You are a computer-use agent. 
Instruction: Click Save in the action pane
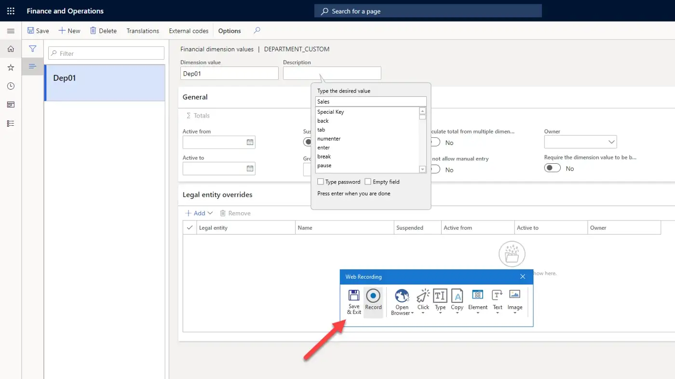coord(38,31)
